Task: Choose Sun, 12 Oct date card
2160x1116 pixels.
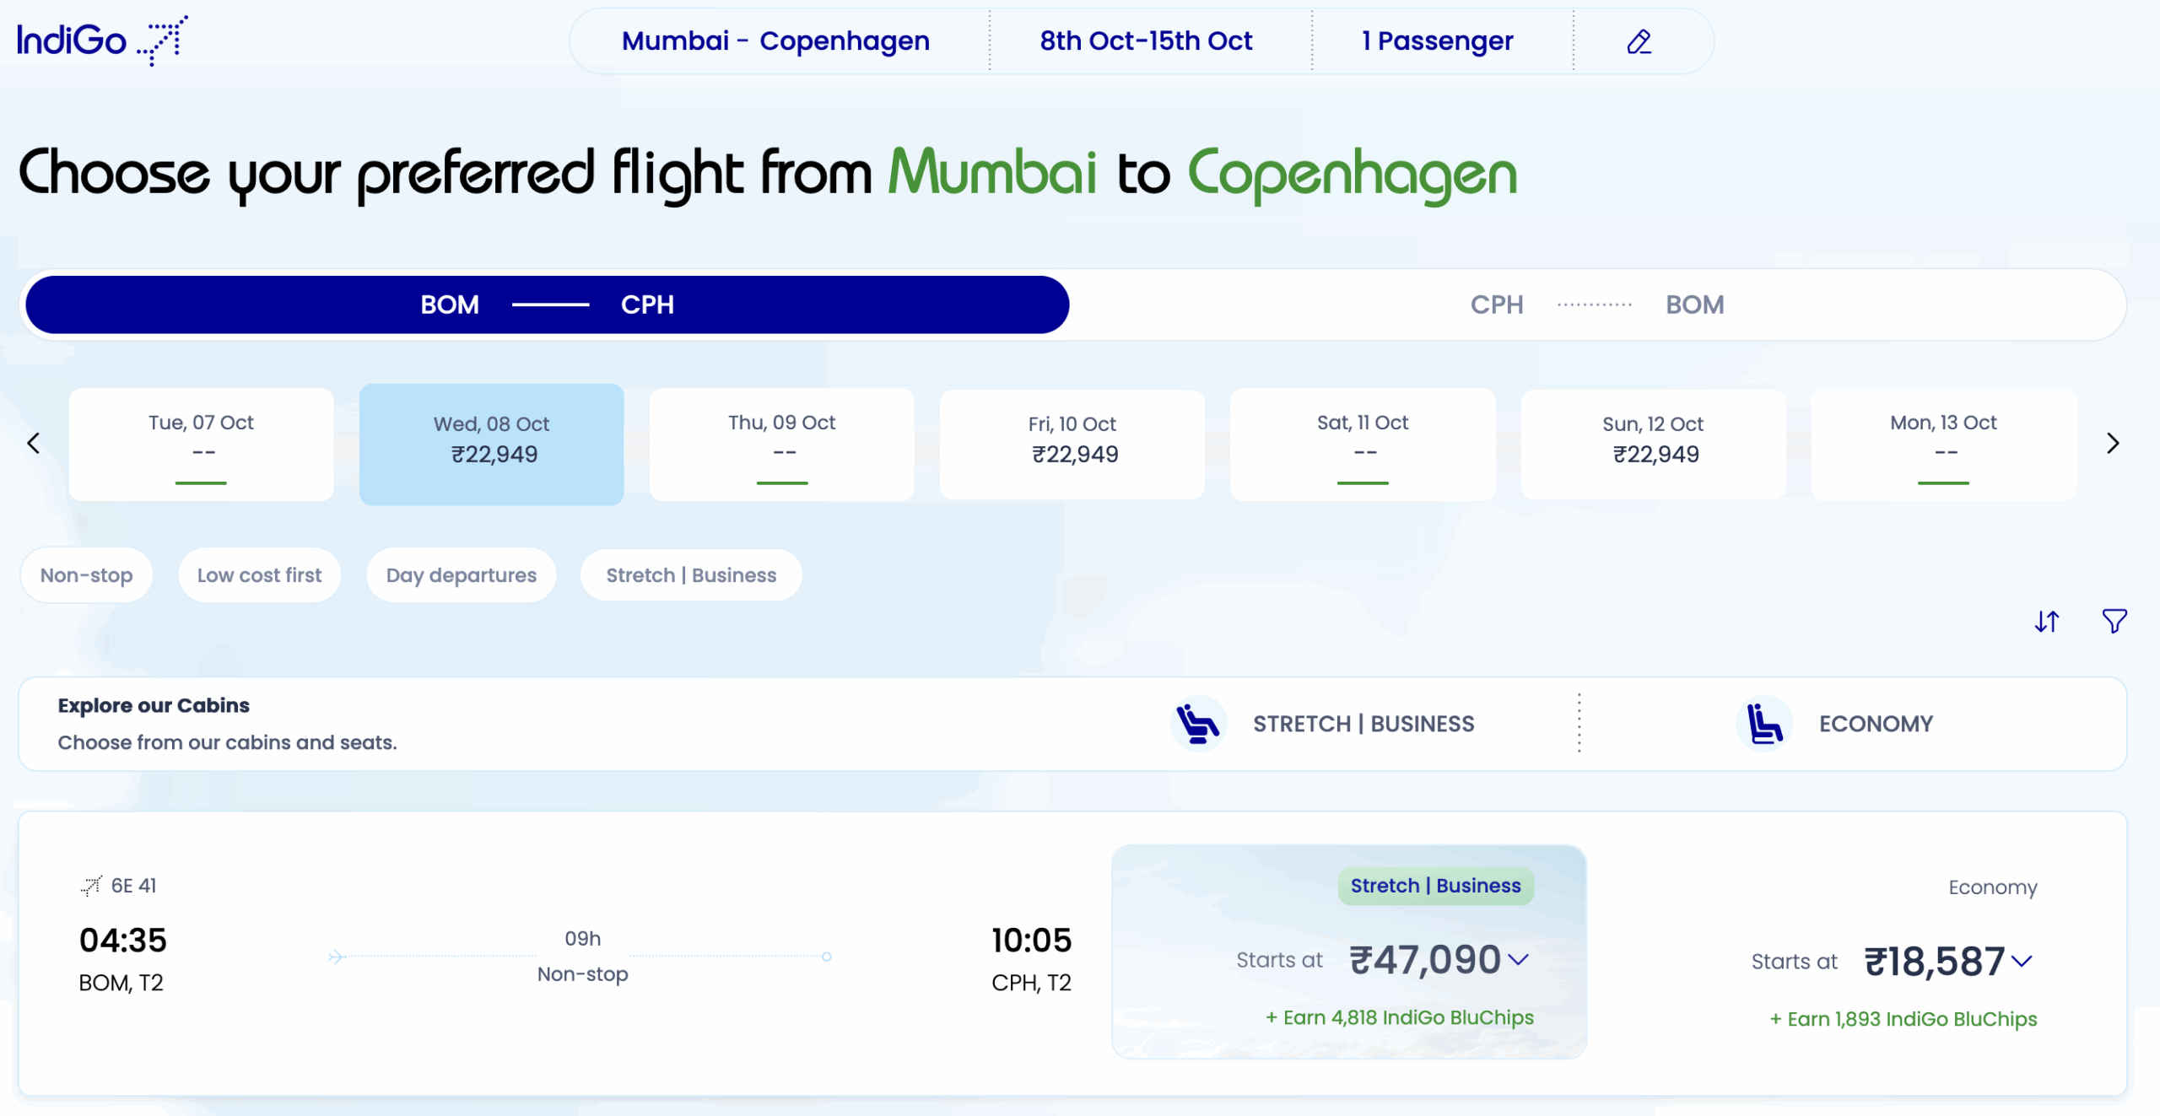Action: (x=1652, y=444)
